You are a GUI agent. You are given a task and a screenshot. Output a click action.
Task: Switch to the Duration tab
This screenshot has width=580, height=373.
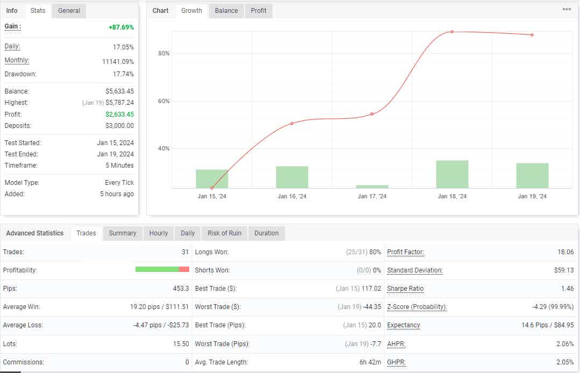click(x=266, y=233)
